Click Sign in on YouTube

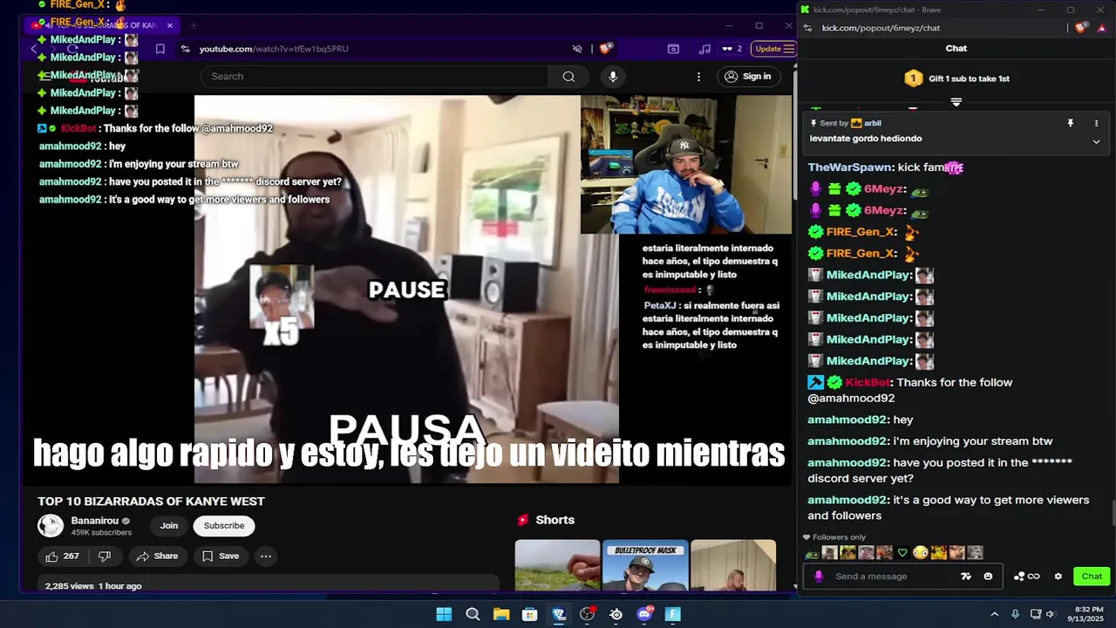(748, 77)
